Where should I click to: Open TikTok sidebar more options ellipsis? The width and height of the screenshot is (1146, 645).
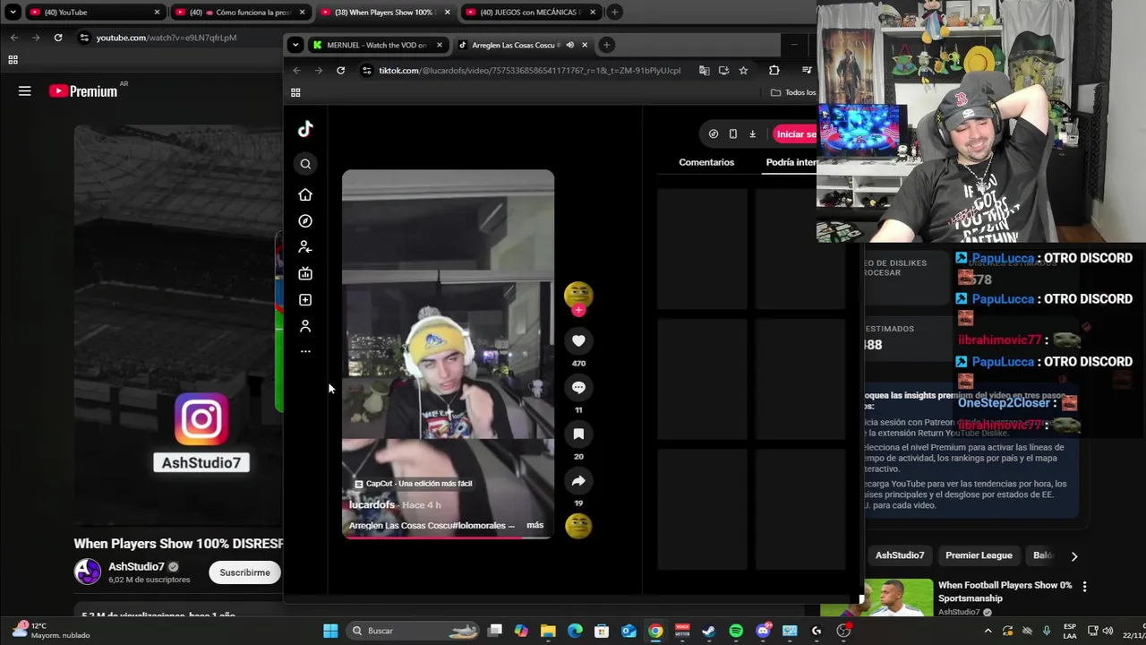point(305,351)
